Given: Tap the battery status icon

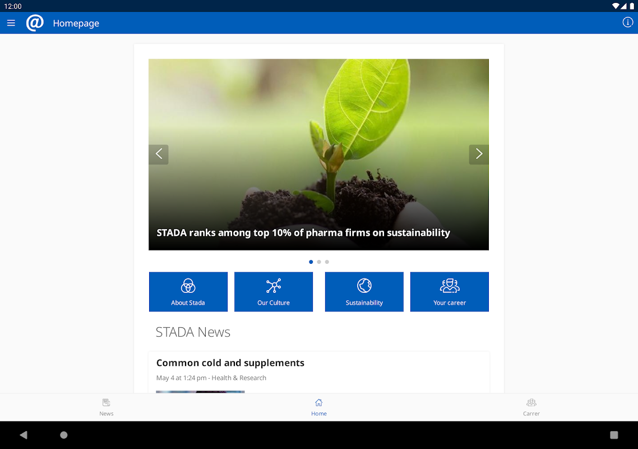Looking at the screenshot, I should (x=632, y=6).
